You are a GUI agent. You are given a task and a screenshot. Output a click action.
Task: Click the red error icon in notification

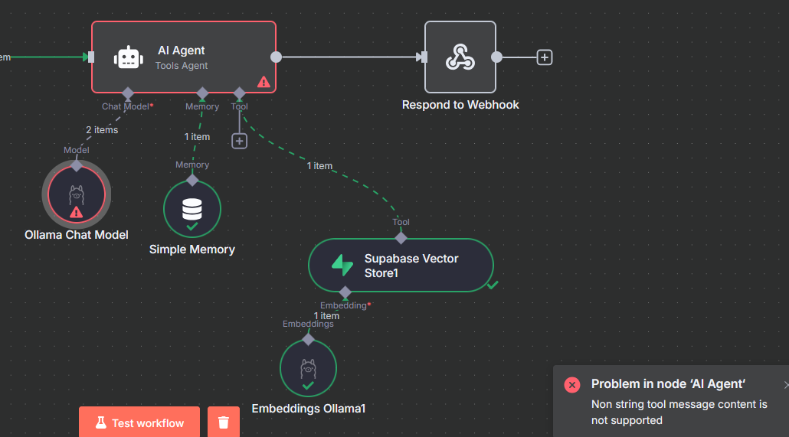point(572,385)
